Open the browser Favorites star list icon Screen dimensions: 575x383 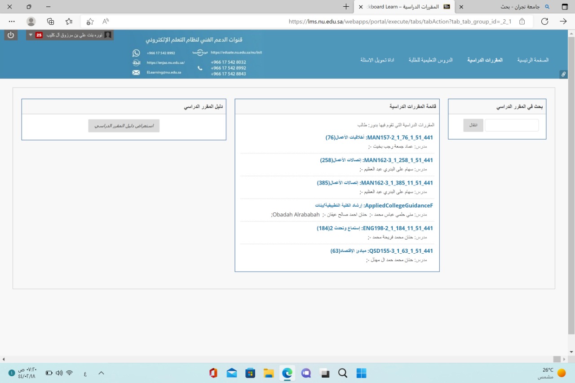(69, 22)
